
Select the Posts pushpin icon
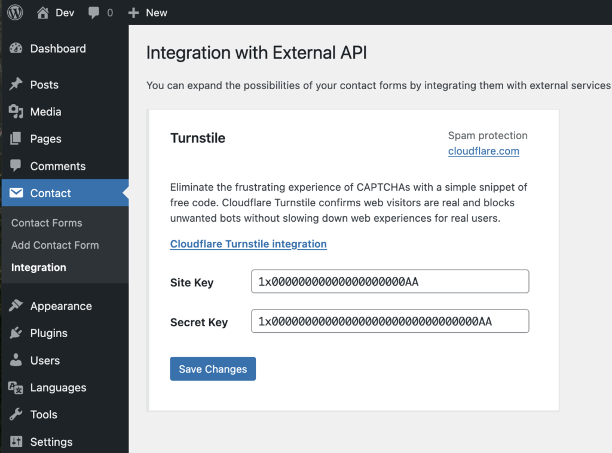pyautogui.click(x=16, y=84)
